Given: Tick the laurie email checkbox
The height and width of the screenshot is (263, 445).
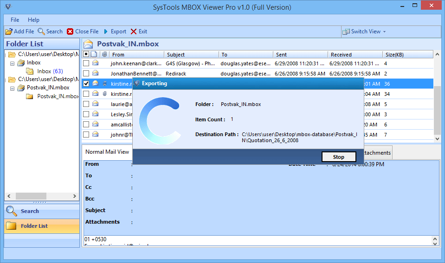Looking at the screenshot, I should (x=86, y=104).
